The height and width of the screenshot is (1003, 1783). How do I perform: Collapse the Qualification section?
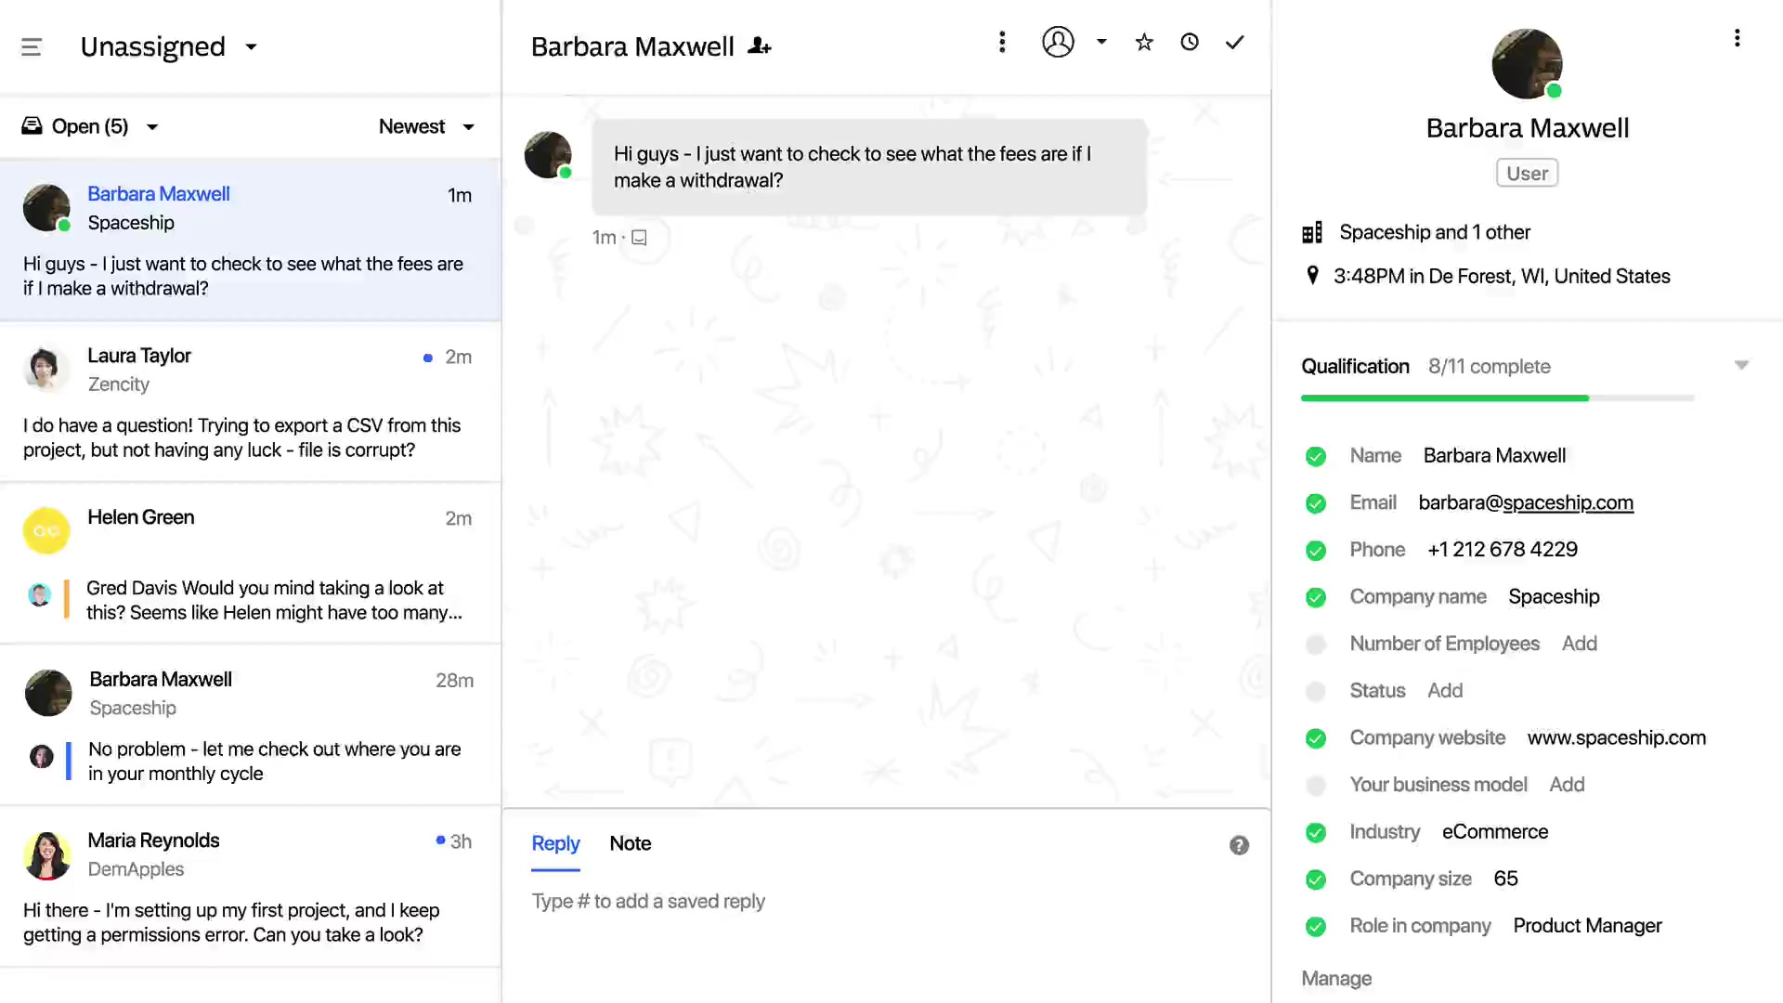point(1741,365)
